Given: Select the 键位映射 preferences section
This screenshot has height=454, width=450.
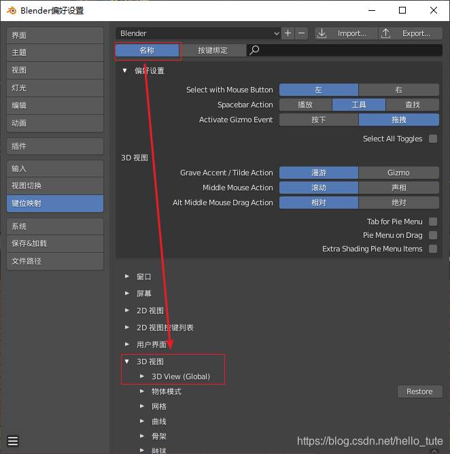Looking at the screenshot, I should (x=55, y=203).
